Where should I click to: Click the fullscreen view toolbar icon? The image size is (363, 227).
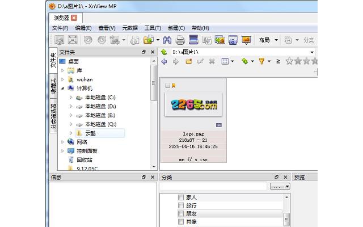tap(73, 40)
